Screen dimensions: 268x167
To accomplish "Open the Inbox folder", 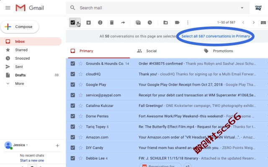I will (x=31, y=41).
